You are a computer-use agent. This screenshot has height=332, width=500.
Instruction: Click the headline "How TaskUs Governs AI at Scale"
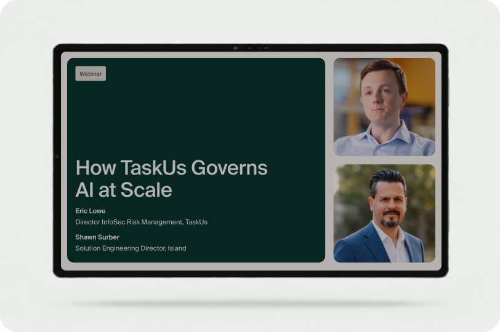172,178
